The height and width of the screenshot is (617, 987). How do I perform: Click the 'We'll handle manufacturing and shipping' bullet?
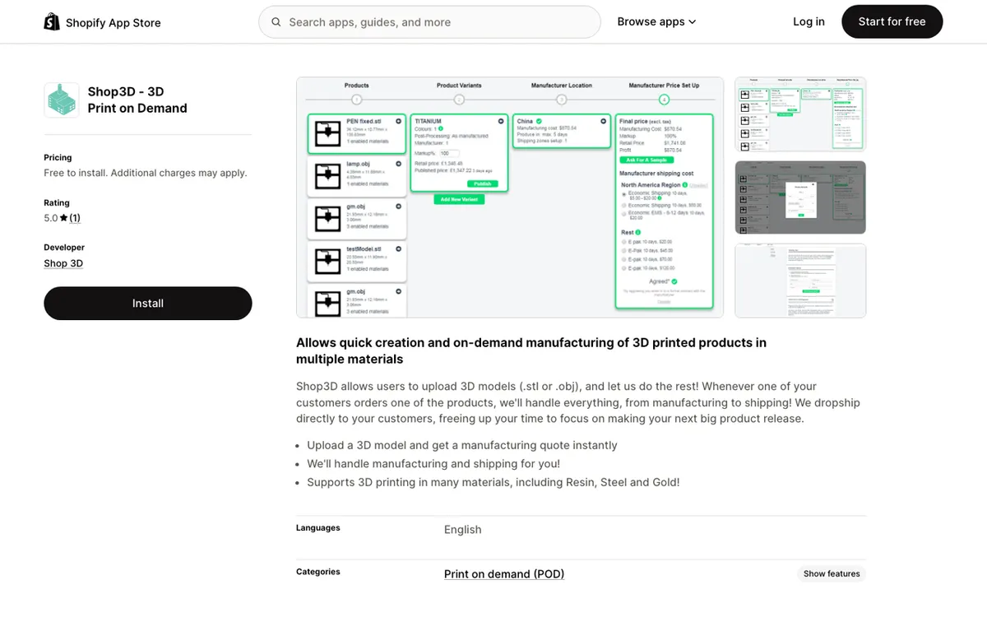(x=433, y=464)
